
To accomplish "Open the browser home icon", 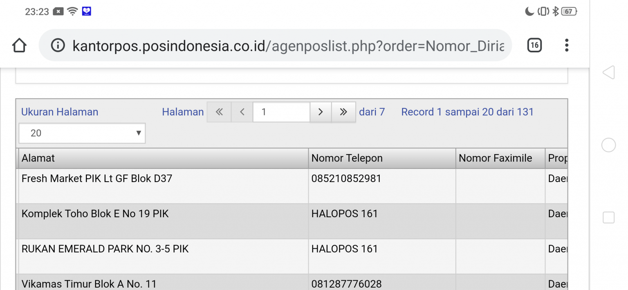I will (x=19, y=45).
